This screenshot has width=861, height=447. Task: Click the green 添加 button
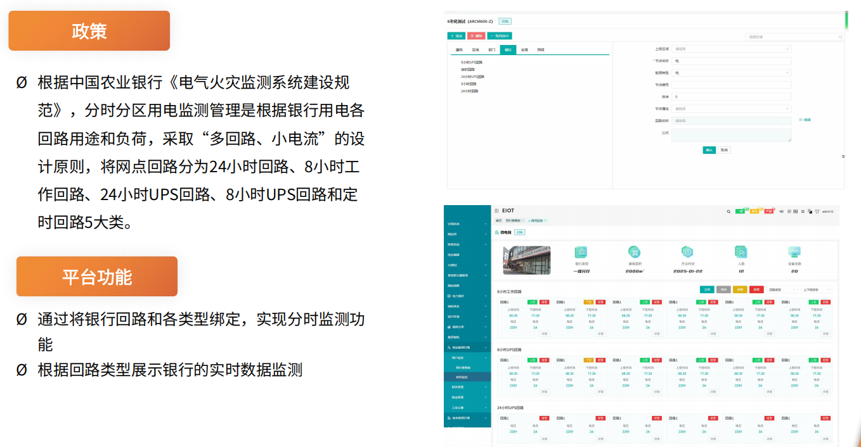coord(456,36)
